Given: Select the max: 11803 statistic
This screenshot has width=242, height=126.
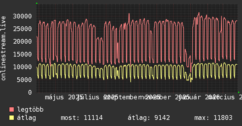Looking at the screenshot, I should coord(214,118).
